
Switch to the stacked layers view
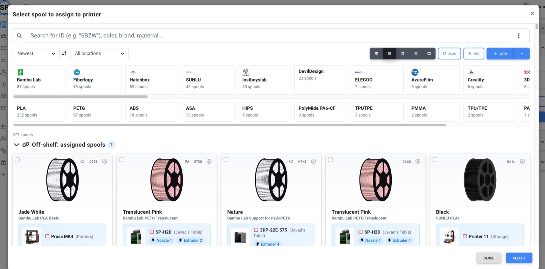(376, 53)
